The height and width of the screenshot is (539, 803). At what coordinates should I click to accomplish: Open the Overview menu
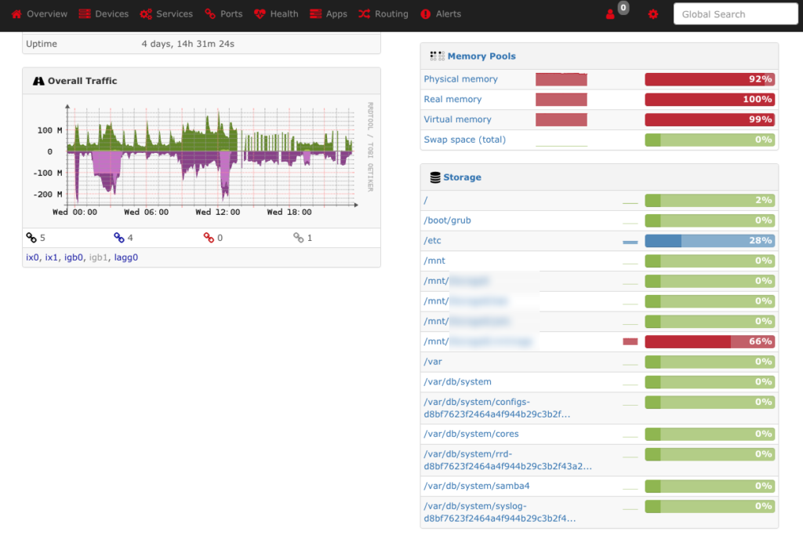click(x=39, y=14)
